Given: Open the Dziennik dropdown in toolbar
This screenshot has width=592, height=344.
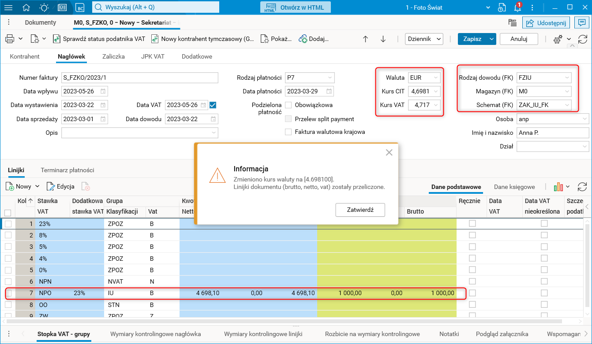Looking at the screenshot, I should 424,39.
